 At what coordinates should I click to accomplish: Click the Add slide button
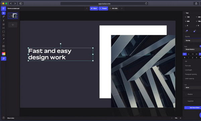point(114,8)
